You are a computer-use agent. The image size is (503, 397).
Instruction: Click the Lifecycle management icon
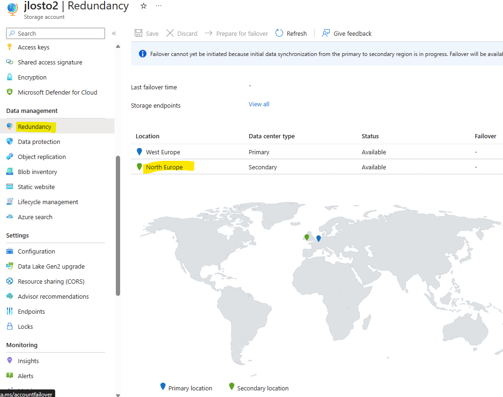(9, 201)
